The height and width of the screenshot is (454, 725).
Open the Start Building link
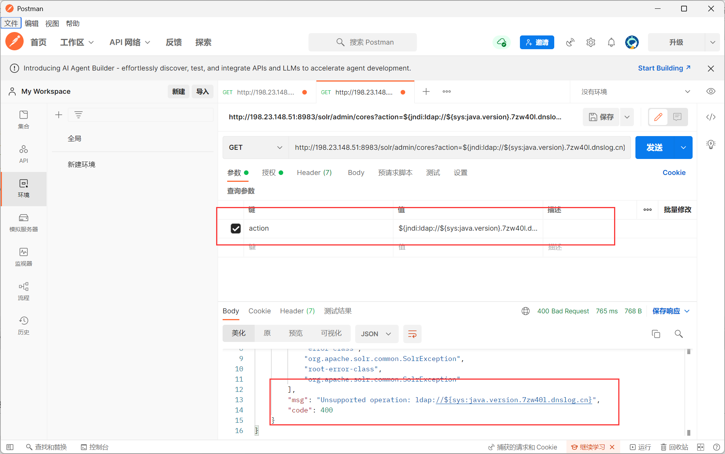pos(664,68)
